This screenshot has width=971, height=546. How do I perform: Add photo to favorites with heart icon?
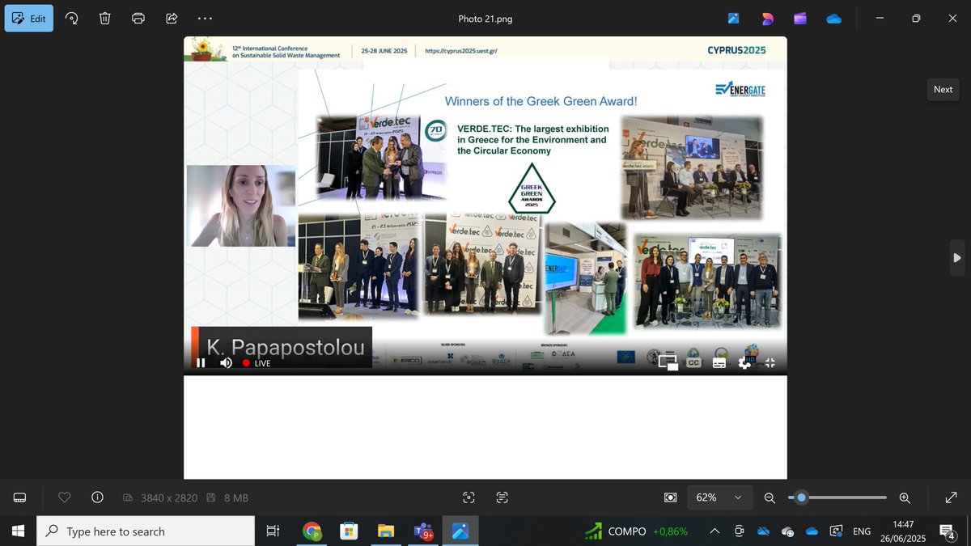[x=65, y=497]
